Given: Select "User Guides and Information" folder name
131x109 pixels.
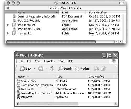Looking at the screenshot, I should coord(37,85).
